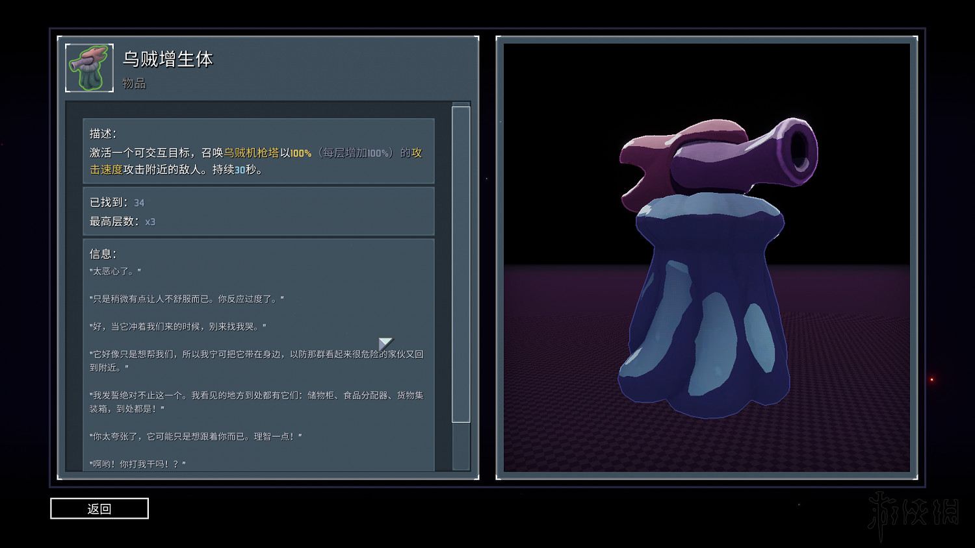Image resolution: width=975 pixels, height=548 pixels.
Task: Click the 物品 category label
Action: coord(134,83)
